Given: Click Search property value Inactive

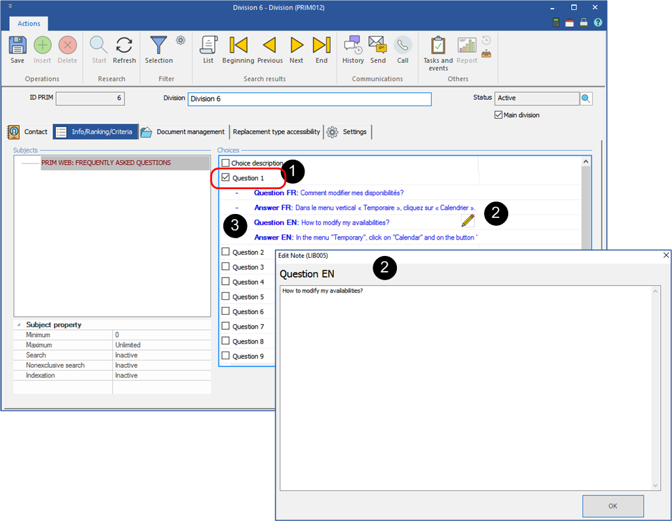Looking at the screenshot, I should pyautogui.click(x=126, y=355).
